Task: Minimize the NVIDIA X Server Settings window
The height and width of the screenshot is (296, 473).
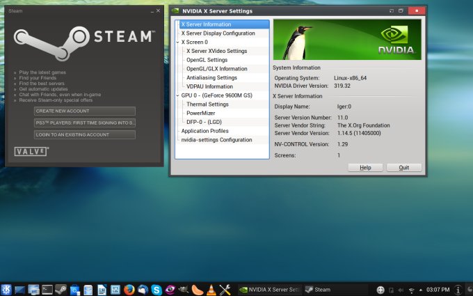Action: 392,11
